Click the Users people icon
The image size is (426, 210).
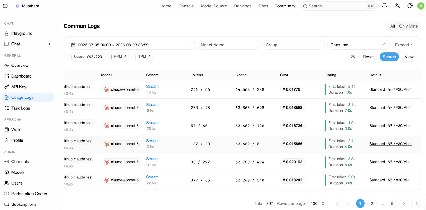7,183
